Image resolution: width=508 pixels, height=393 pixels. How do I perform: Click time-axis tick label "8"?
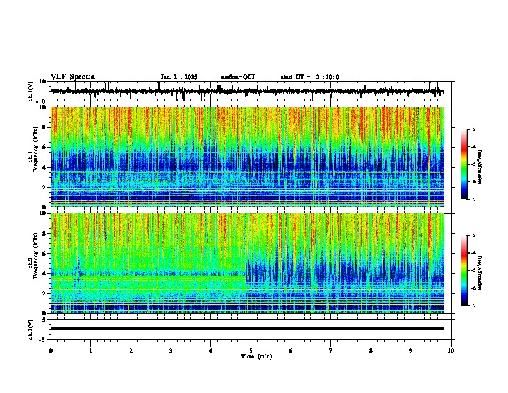pos(371,351)
